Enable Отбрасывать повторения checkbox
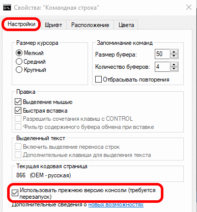 pos(98,79)
